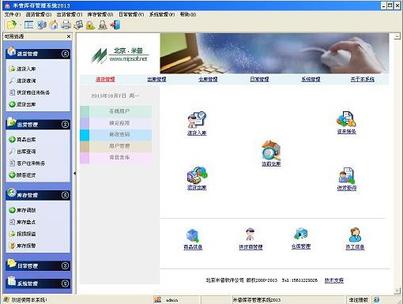Click the 背景音乐 pink row
This screenshot has width=403, height=304.
(116, 158)
